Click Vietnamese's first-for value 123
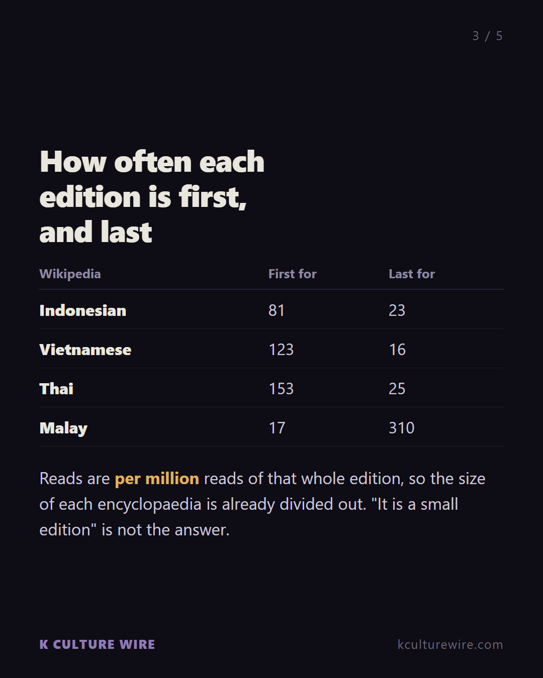 [281, 350]
